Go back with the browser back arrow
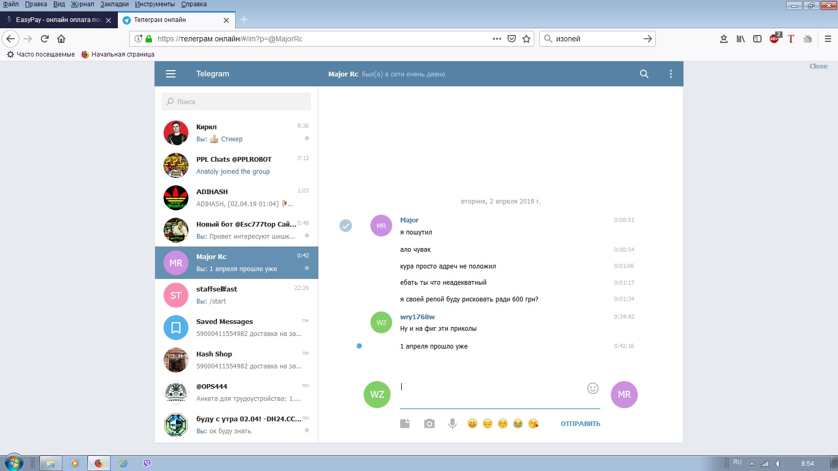The width and height of the screenshot is (838, 471). point(10,39)
